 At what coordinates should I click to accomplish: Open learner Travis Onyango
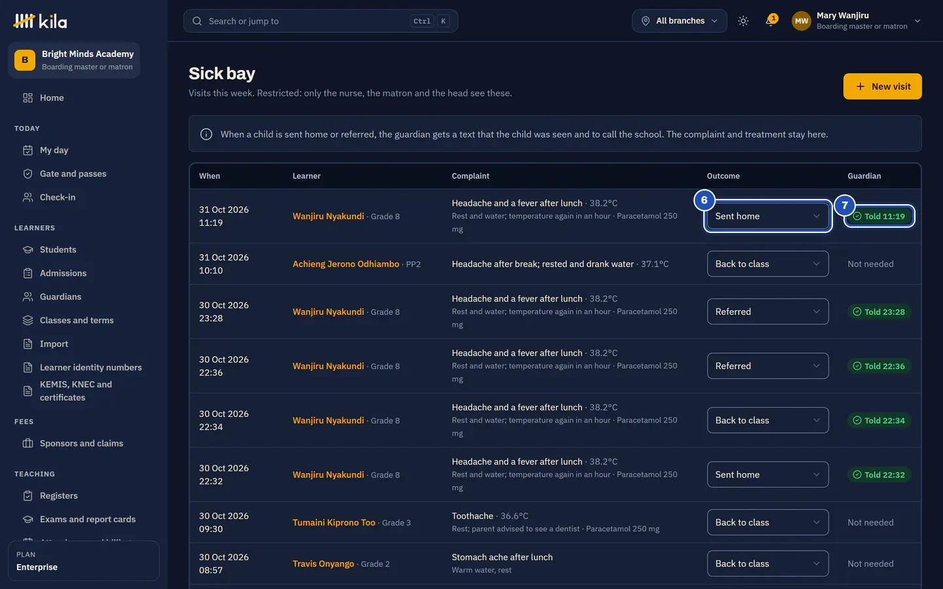(x=324, y=563)
